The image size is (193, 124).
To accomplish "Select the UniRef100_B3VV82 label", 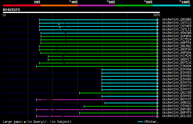I will (177, 76).
